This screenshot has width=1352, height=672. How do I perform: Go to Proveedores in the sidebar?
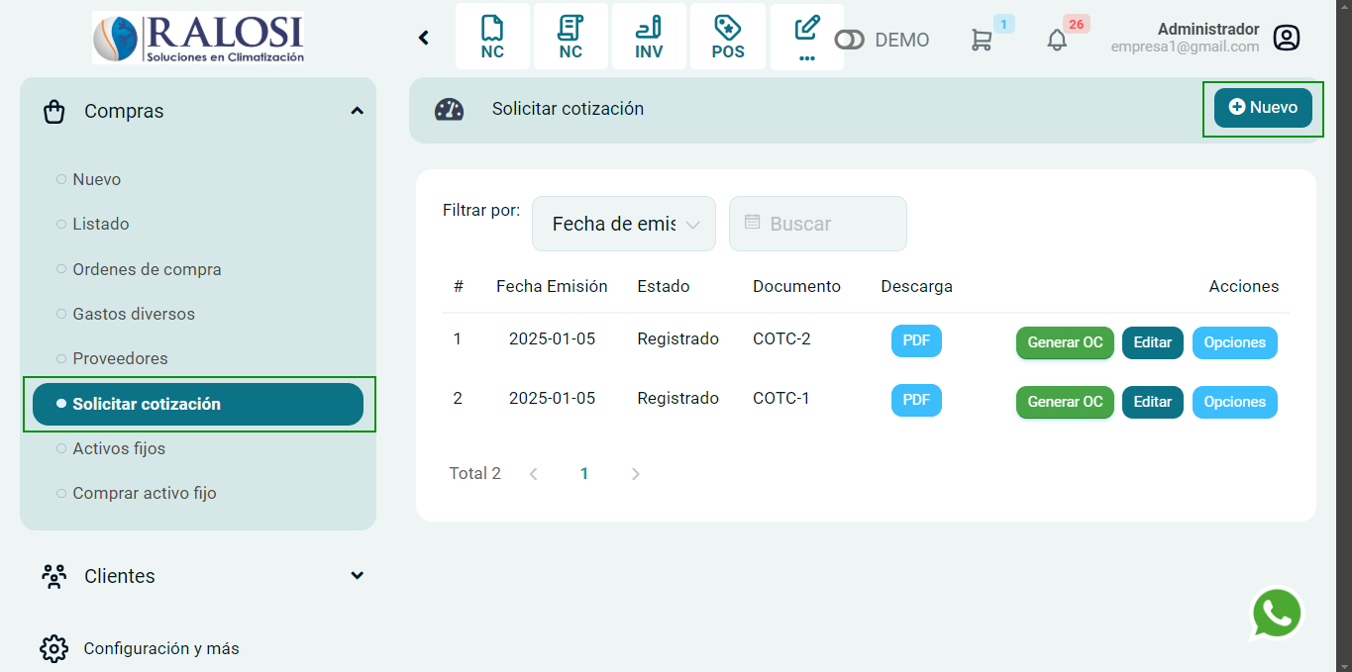[120, 358]
